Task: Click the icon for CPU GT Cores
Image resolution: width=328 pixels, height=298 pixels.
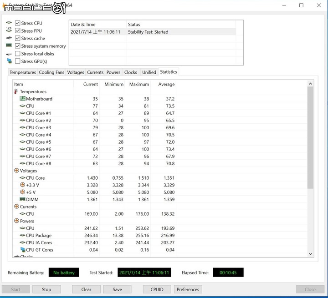Action: pos(23,249)
